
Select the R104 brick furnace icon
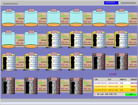pos(121,39)
